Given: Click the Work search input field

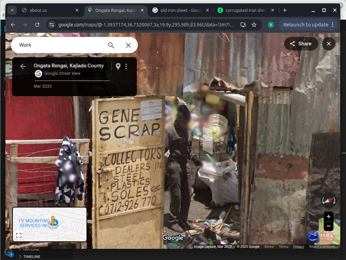Looking at the screenshot, I should pyautogui.click(x=61, y=45).
